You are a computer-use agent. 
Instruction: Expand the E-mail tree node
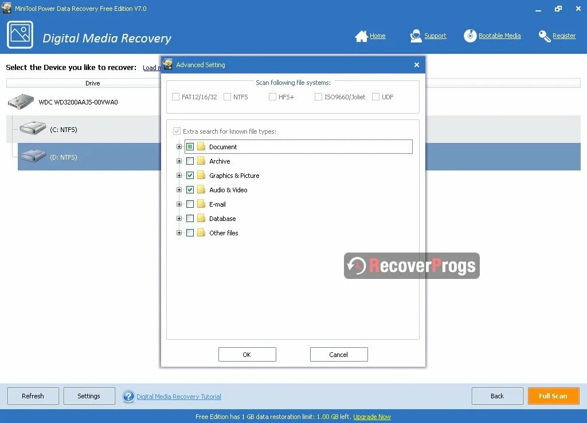point(179,204)
